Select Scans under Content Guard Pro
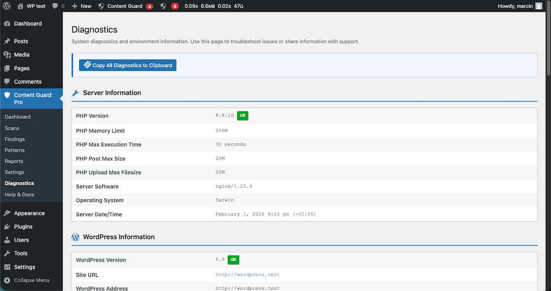 point(12,128)
